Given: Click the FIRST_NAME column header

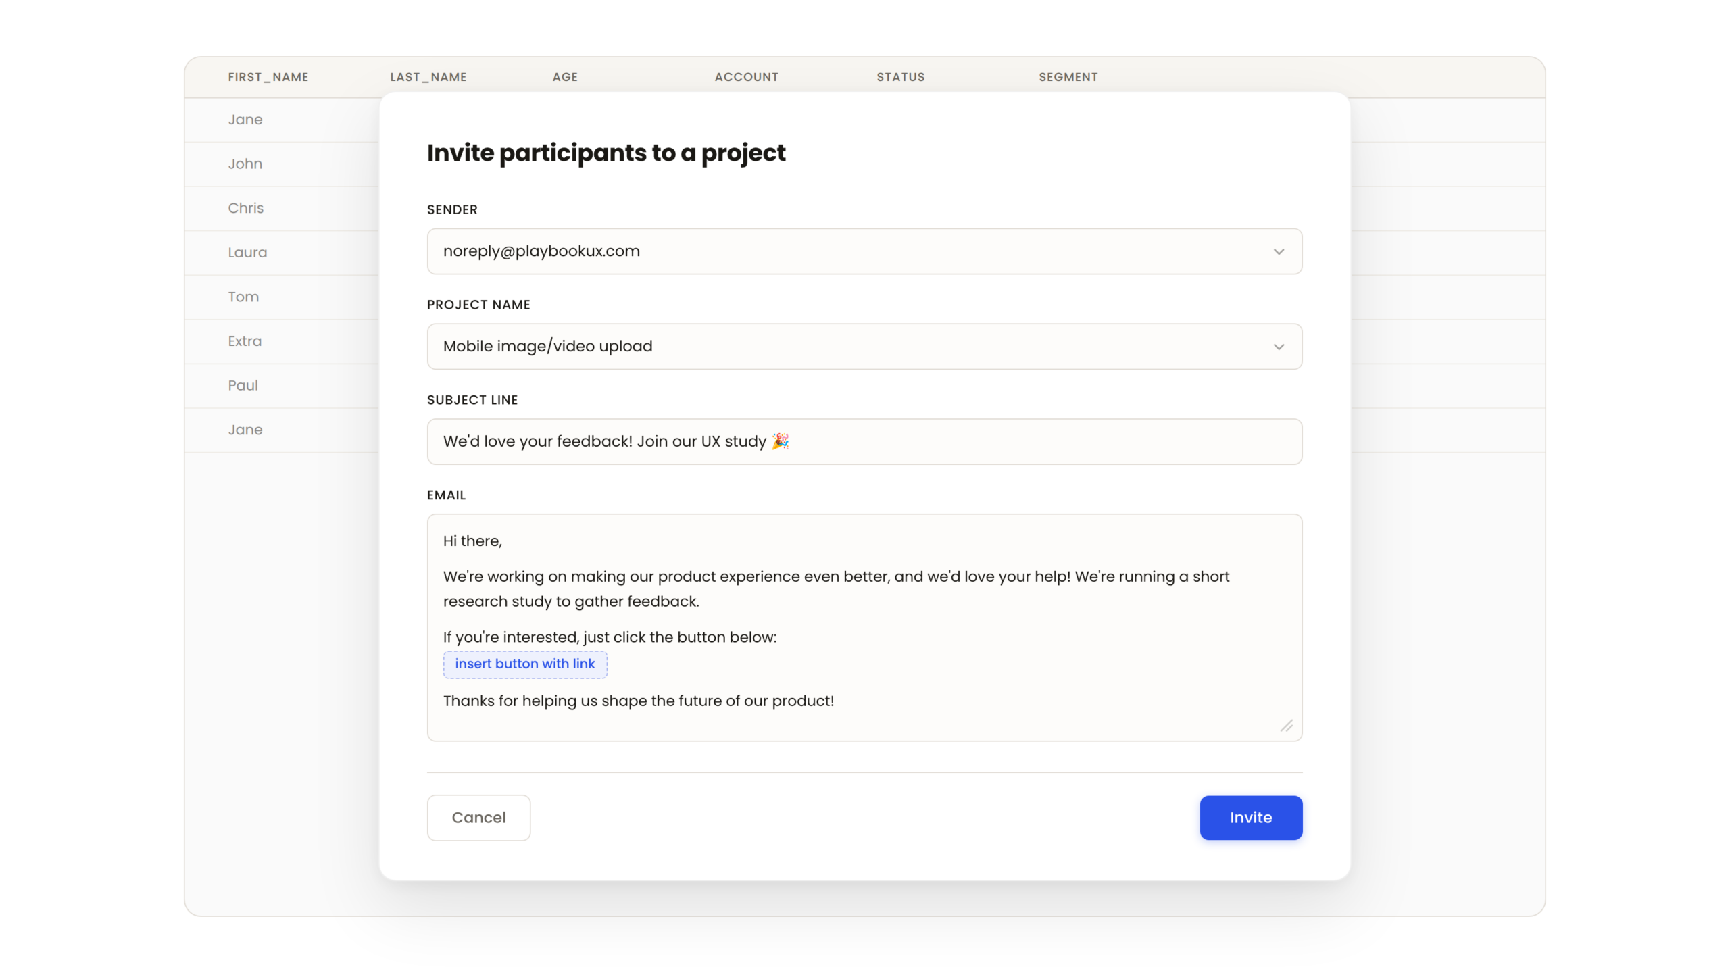Looking at the screenshot, I should [268, 77].
